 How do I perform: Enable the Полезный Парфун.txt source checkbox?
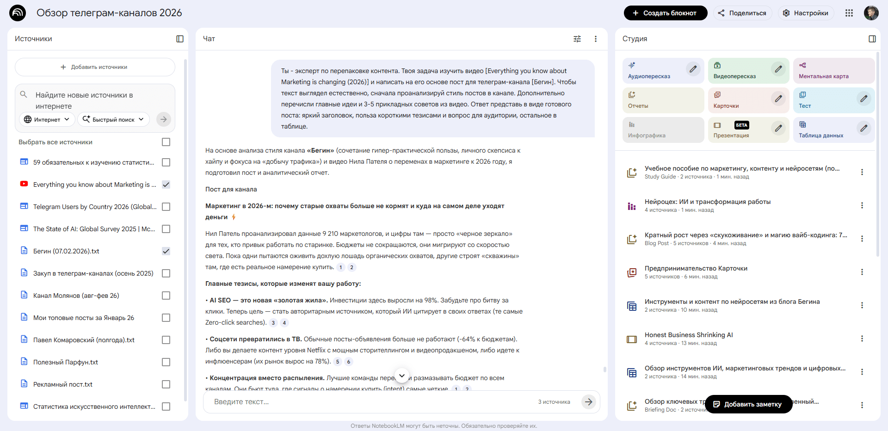pyautogui.click(x=166, y=362)
